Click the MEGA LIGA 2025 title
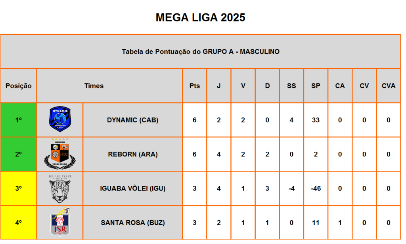This screenshot has height=244, width=406. pos(200,17)
